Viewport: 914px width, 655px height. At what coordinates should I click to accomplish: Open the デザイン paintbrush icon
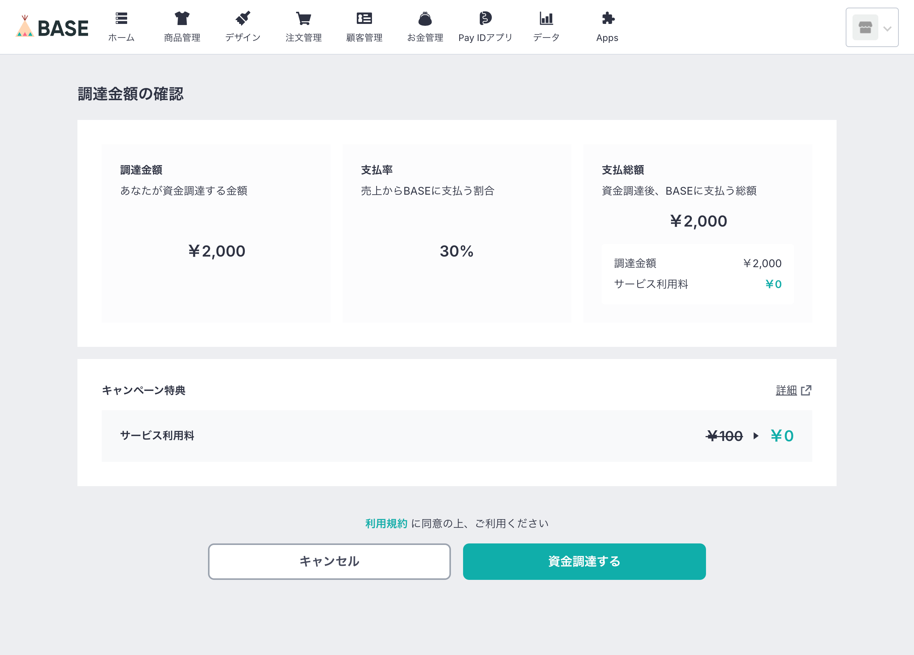(x=243, y=19)
